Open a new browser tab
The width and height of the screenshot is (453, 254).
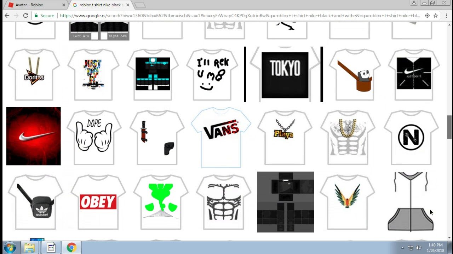pyautogui.click(x=140, y=5)
